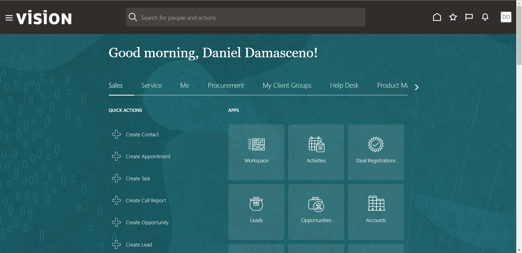Open the Workspace app tile
522x253 pixels.
[256, 152]
